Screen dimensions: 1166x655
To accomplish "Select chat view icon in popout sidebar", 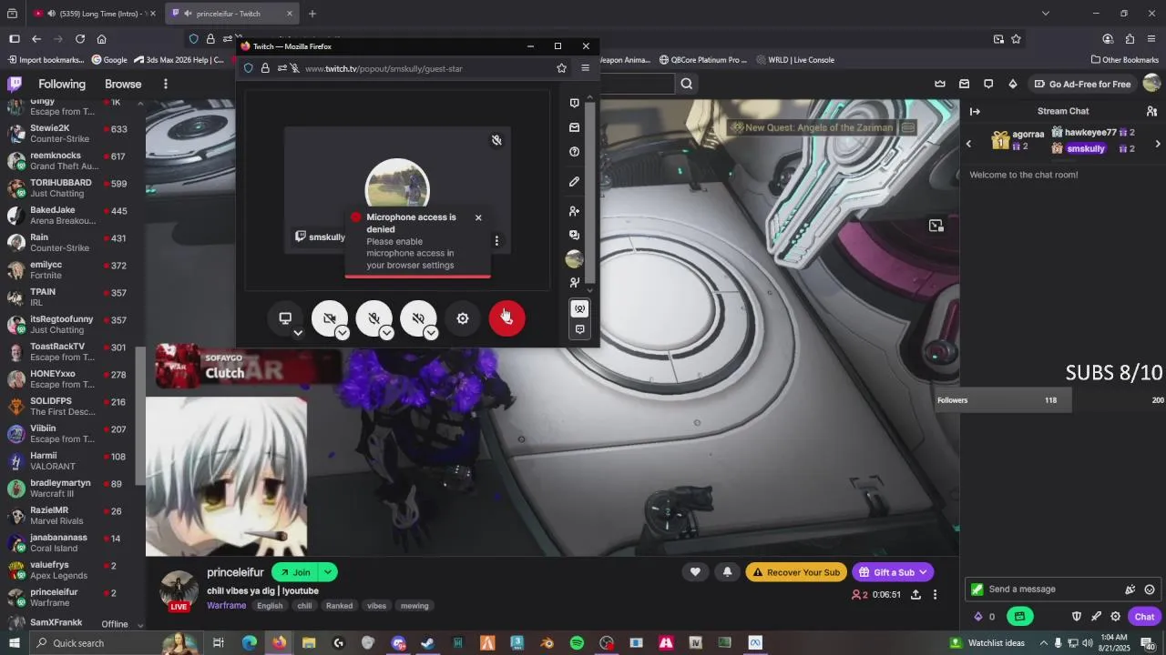I will (x=580, y=329).
